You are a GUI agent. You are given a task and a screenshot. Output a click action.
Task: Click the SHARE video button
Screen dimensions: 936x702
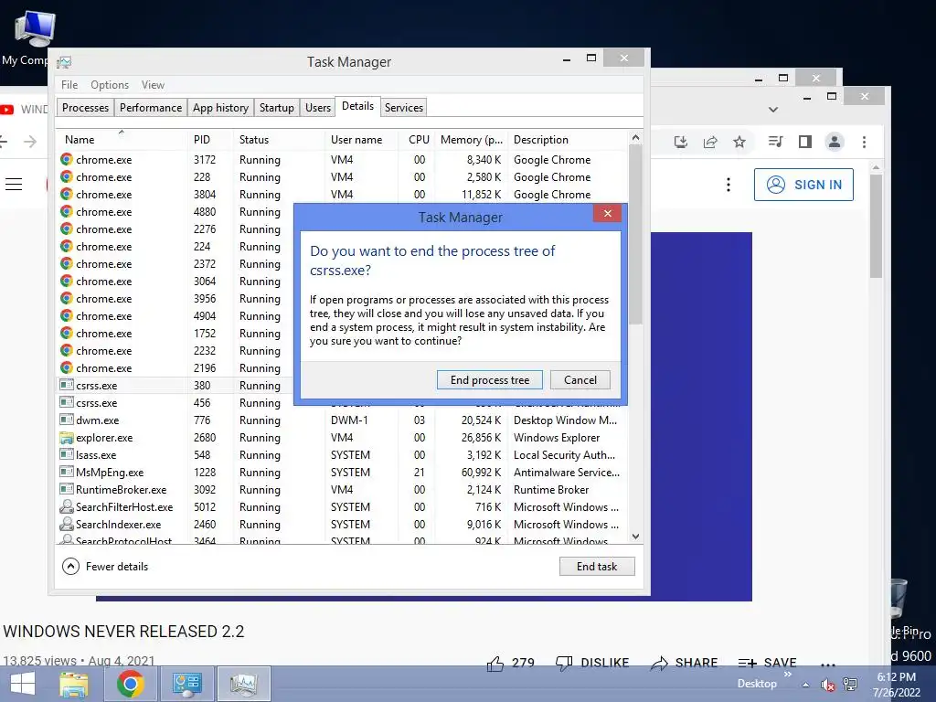coord(684,663)
